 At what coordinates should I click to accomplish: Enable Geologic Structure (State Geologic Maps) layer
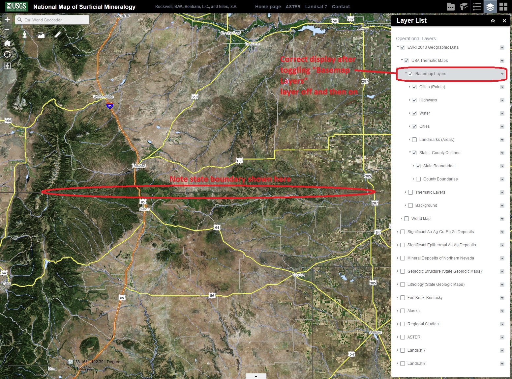click(403, 271)
